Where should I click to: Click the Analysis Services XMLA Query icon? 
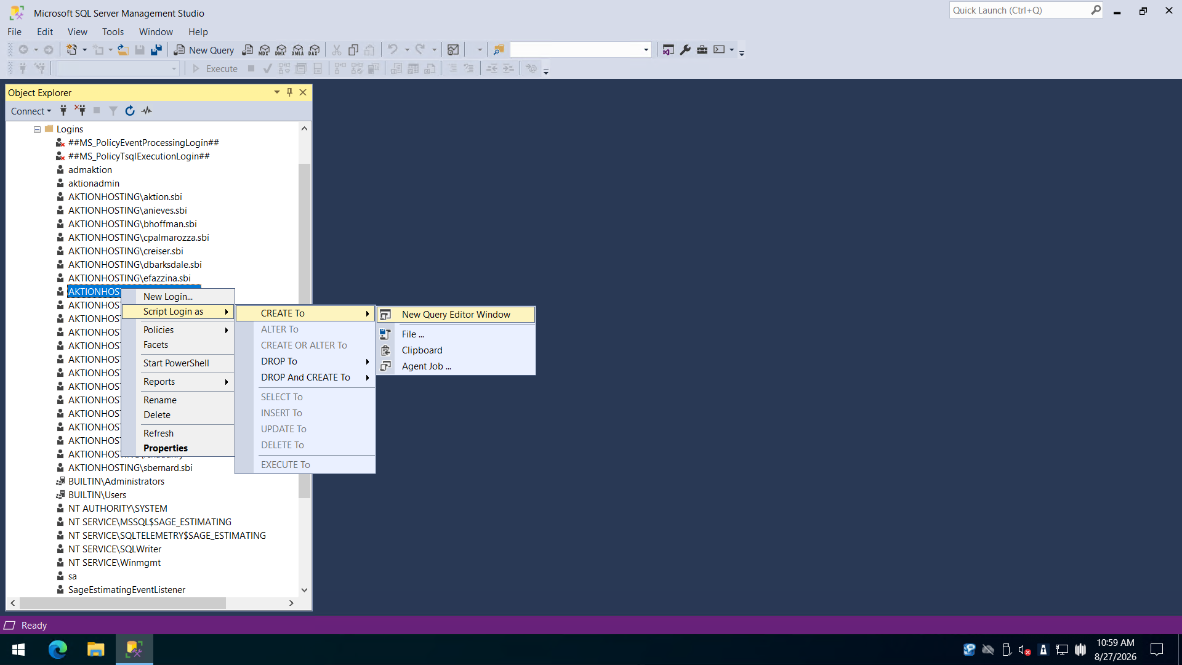tap(297, 50)
